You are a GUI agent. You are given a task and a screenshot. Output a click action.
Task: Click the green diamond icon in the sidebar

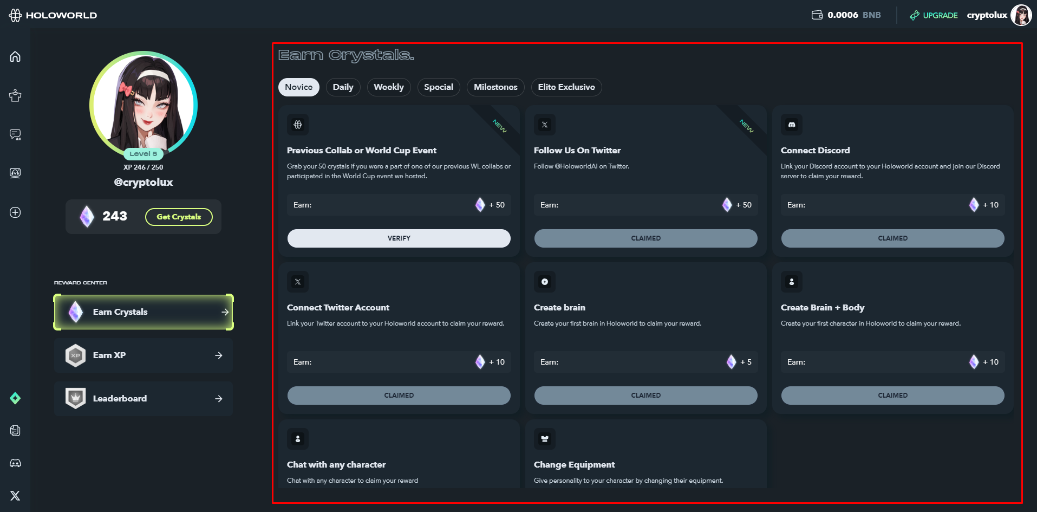[15, 398]
